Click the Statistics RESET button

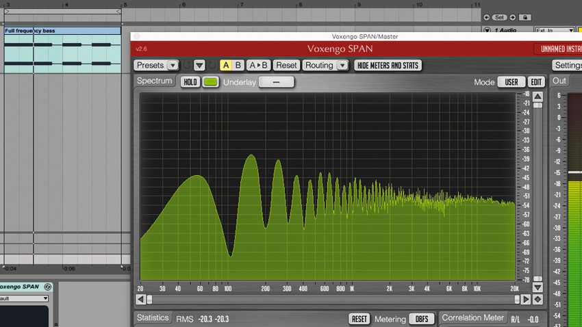[359, 319]
